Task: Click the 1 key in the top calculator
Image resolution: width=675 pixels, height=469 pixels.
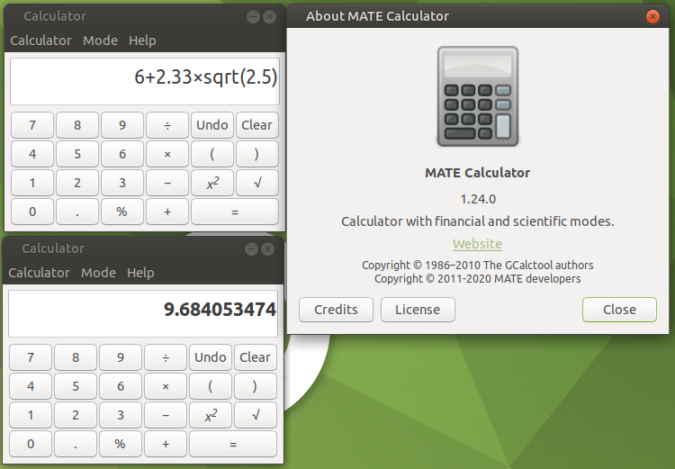Action: coord(32,183)
